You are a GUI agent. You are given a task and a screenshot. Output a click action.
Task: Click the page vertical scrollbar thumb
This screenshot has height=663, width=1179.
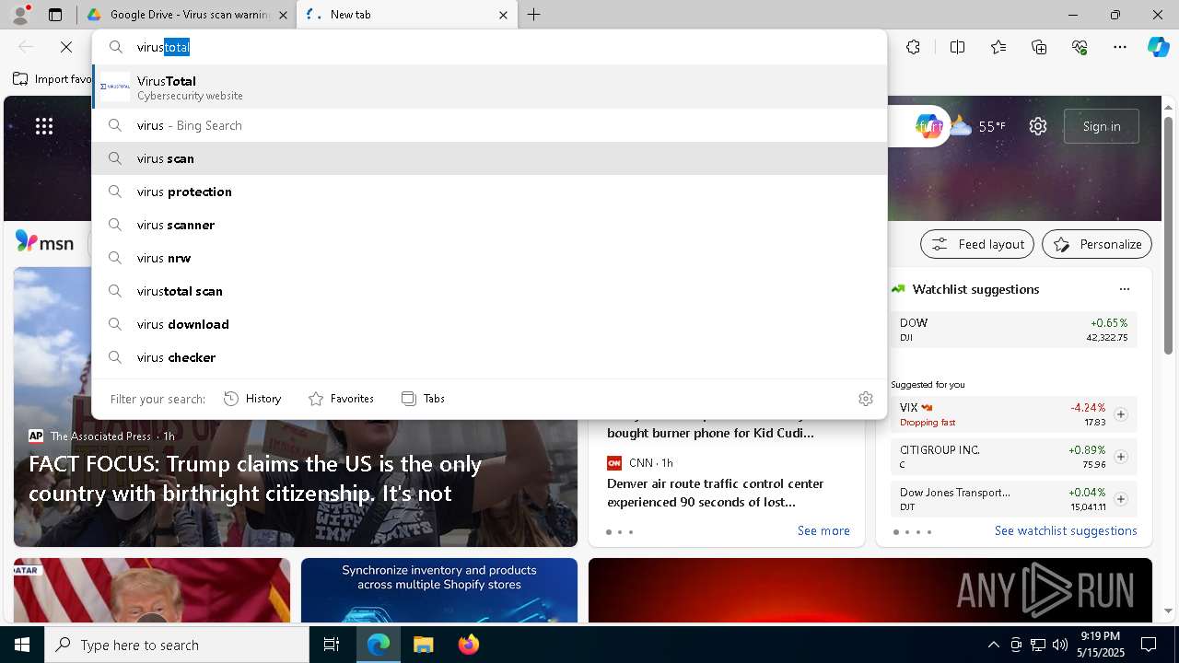coord(1168,235)
